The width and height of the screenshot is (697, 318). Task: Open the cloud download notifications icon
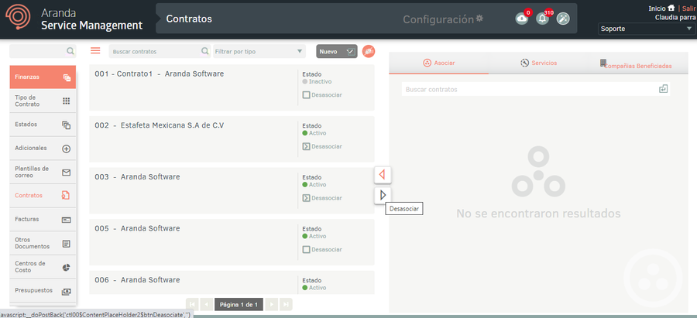click(x=521, y=19)
